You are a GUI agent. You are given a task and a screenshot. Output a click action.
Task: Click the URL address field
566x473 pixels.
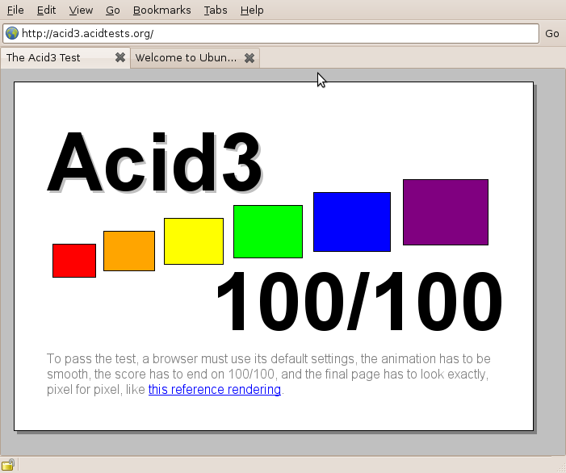coord(270,34)
